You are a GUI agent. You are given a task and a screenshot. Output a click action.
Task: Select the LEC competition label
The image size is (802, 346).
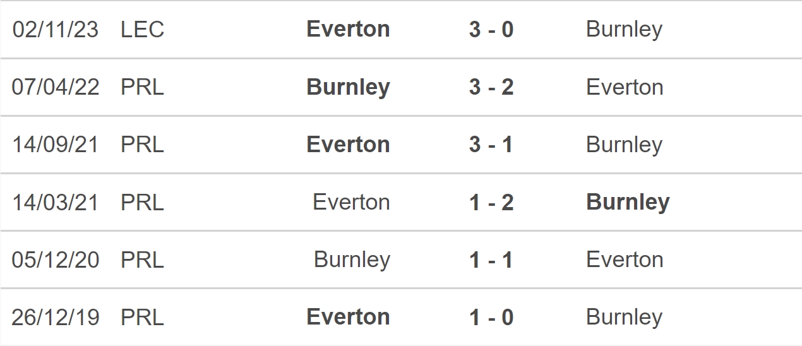pyautogui.click(x=142, y=30)
